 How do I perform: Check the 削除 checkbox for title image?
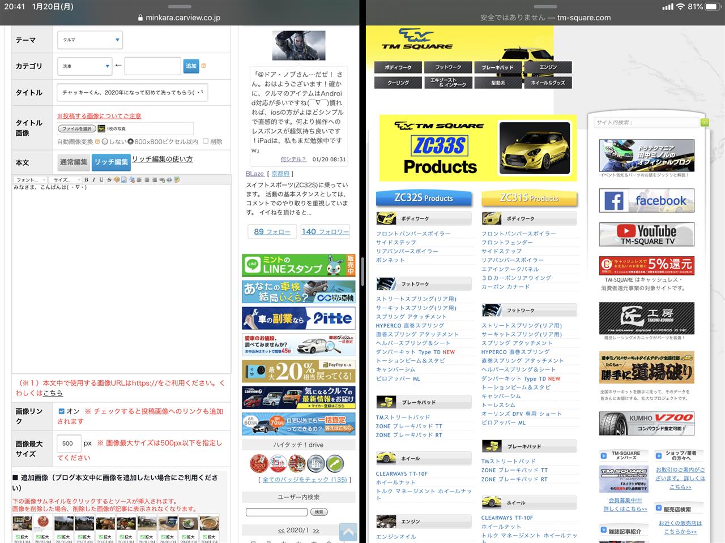click(x=206, y=141)
